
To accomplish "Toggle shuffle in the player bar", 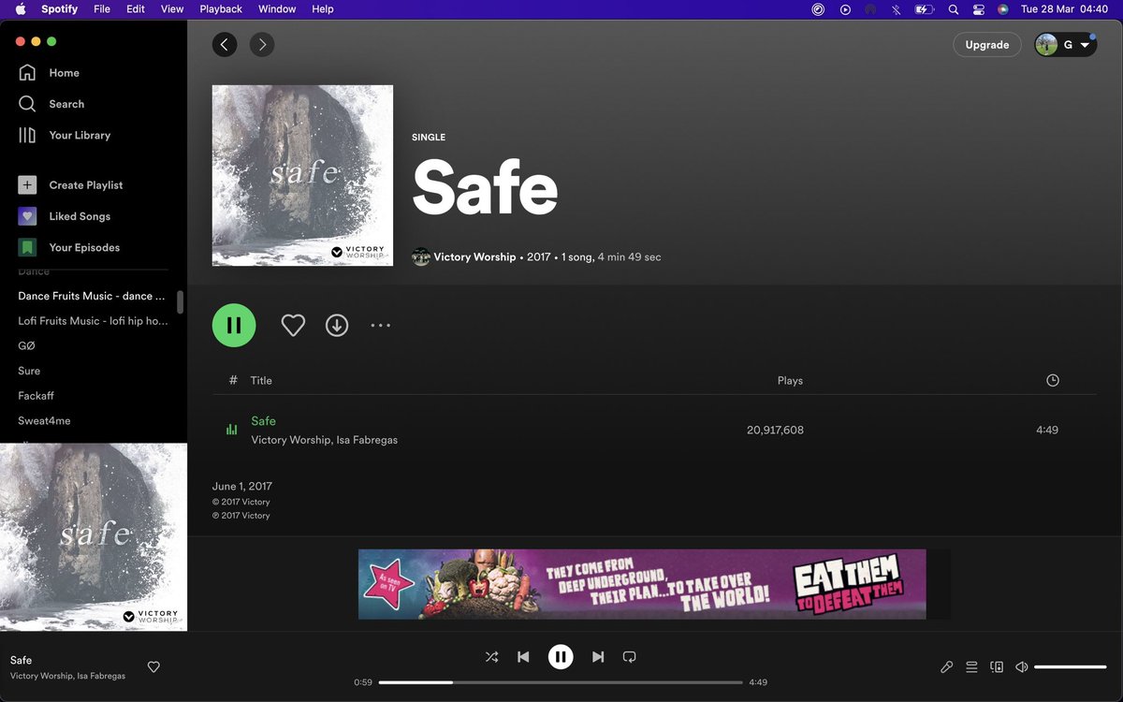I will tap(491, 657).
